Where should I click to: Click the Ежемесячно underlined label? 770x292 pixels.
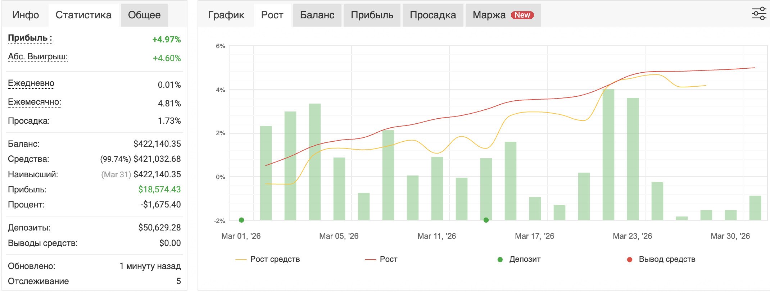pos(35,102)
